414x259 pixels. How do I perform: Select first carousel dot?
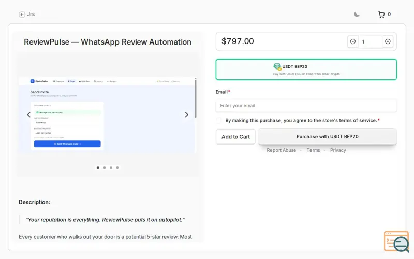pos(98,167)
